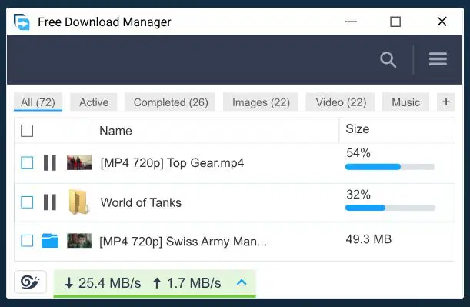
Task: Sort the list by the Size column header
Action: click(357, 129)
